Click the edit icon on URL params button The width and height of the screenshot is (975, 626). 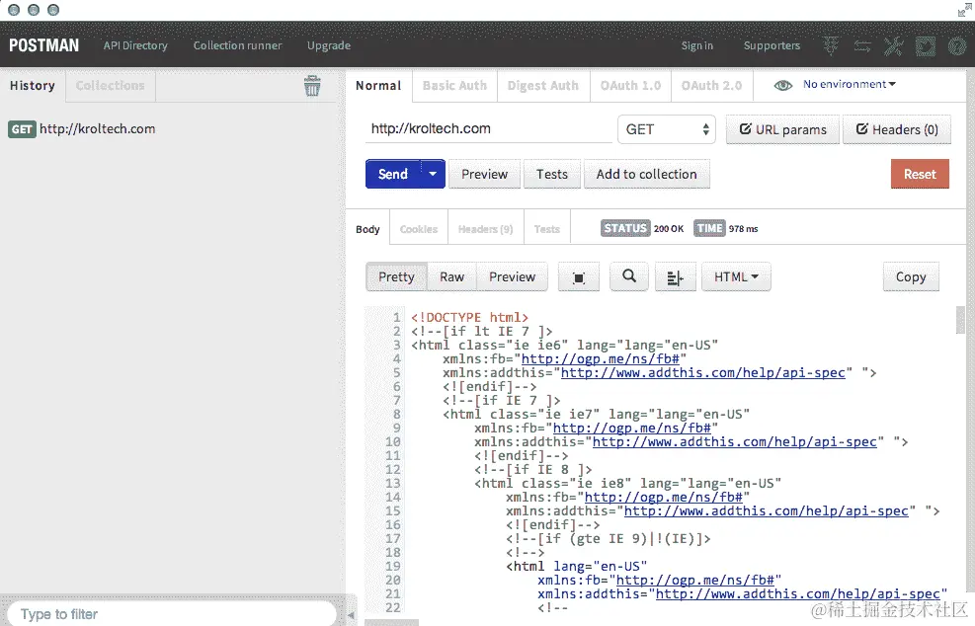(745, 128)
